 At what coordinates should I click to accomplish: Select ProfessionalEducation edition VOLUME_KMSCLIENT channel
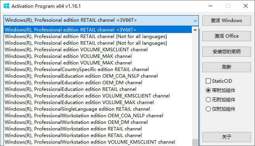(98, 96)
